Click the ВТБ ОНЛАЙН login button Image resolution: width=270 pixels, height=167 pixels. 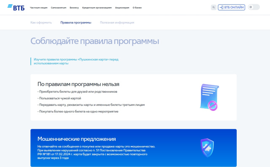(232, 7)
